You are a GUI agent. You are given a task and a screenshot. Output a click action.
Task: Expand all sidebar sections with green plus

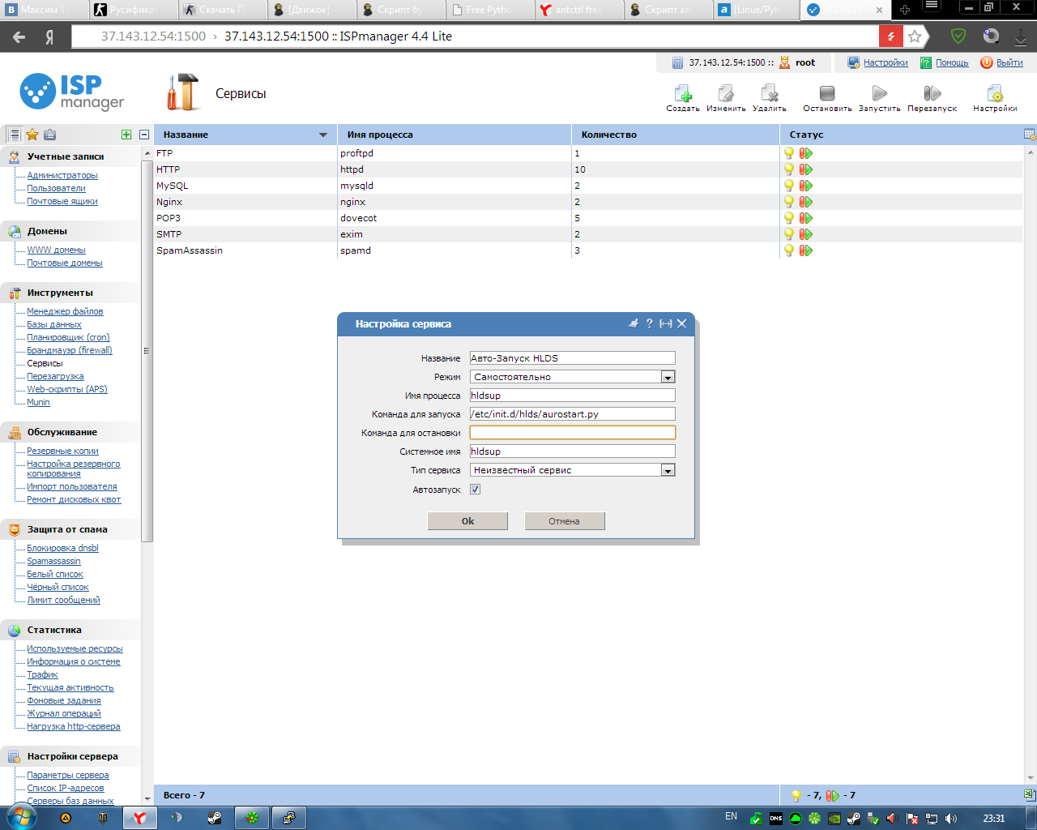tap(126, 135)
